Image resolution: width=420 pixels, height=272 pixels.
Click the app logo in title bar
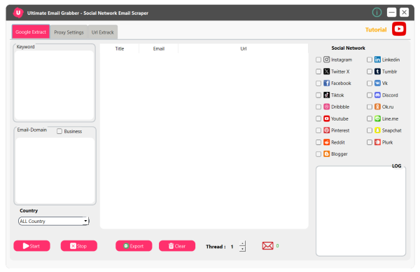pyautogui.click(x=18, y=13)
